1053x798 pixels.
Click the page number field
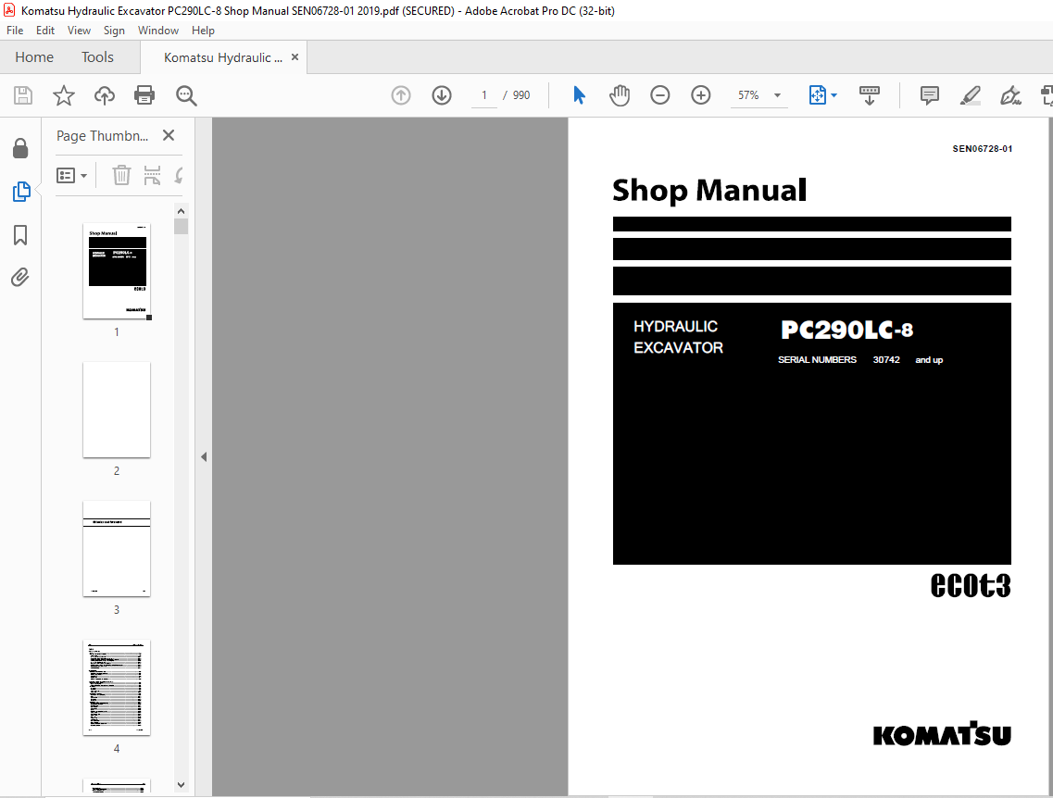tap(484, 95)
